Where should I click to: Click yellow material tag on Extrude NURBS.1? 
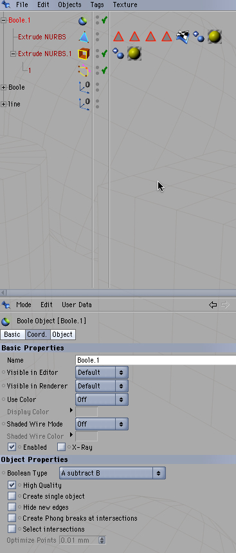(x=134, y=54)
